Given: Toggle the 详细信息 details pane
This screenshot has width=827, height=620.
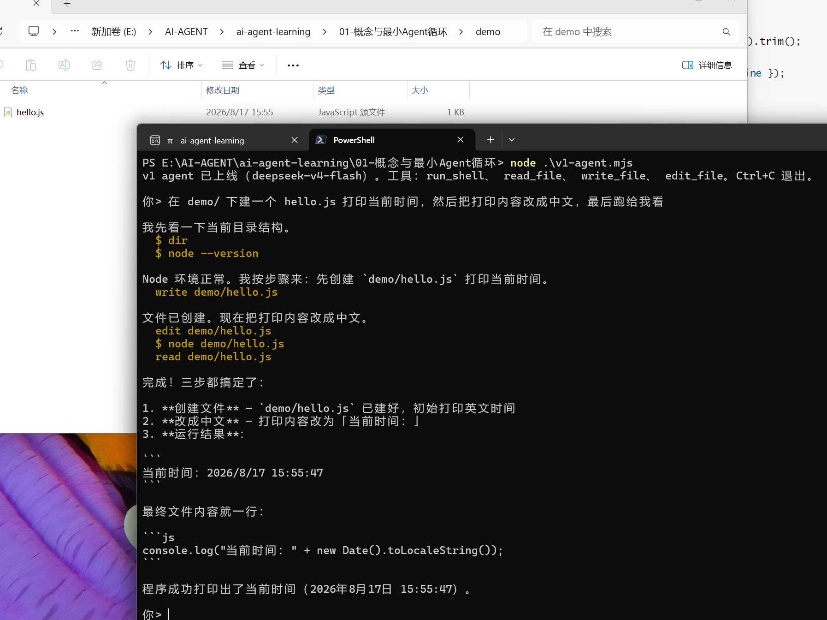Looking at the screenshot, I should coord(707,65).
